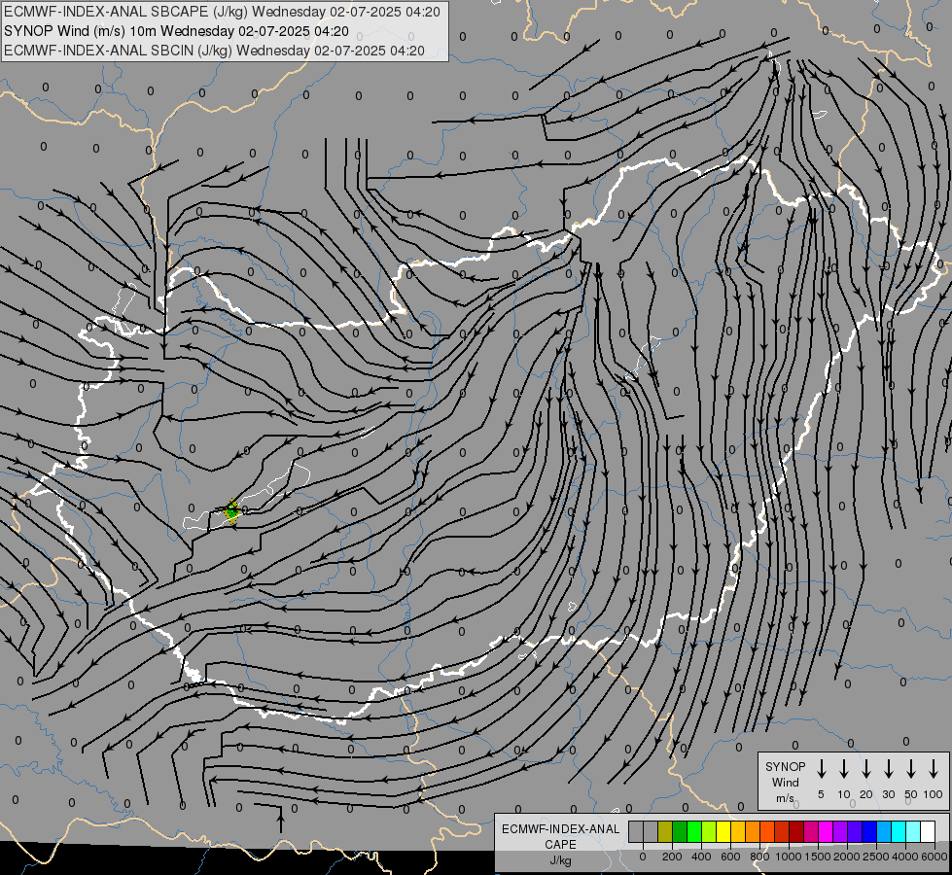Click the SYNOP Wind m/s legend title
This screenshot has height=875, width=952.
[785, 782]
